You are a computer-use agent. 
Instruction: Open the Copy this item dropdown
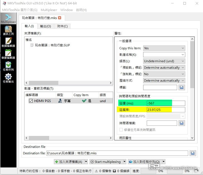(x=164, y=48)
